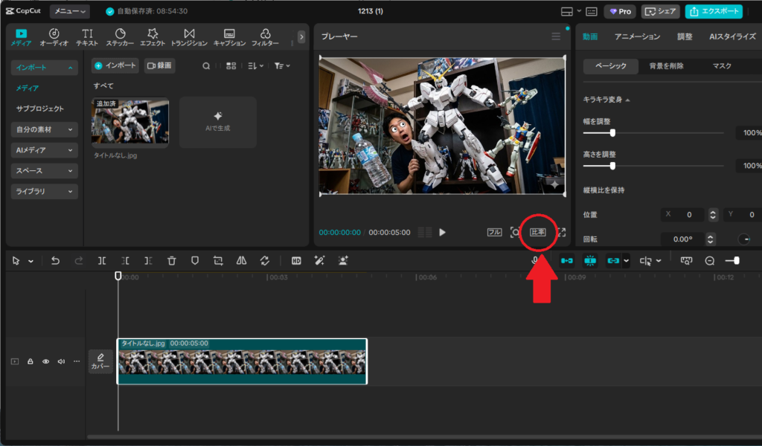Toggle track visibility eye icon
This screenshot has height=446, width=762.
(x=45, y=362)
